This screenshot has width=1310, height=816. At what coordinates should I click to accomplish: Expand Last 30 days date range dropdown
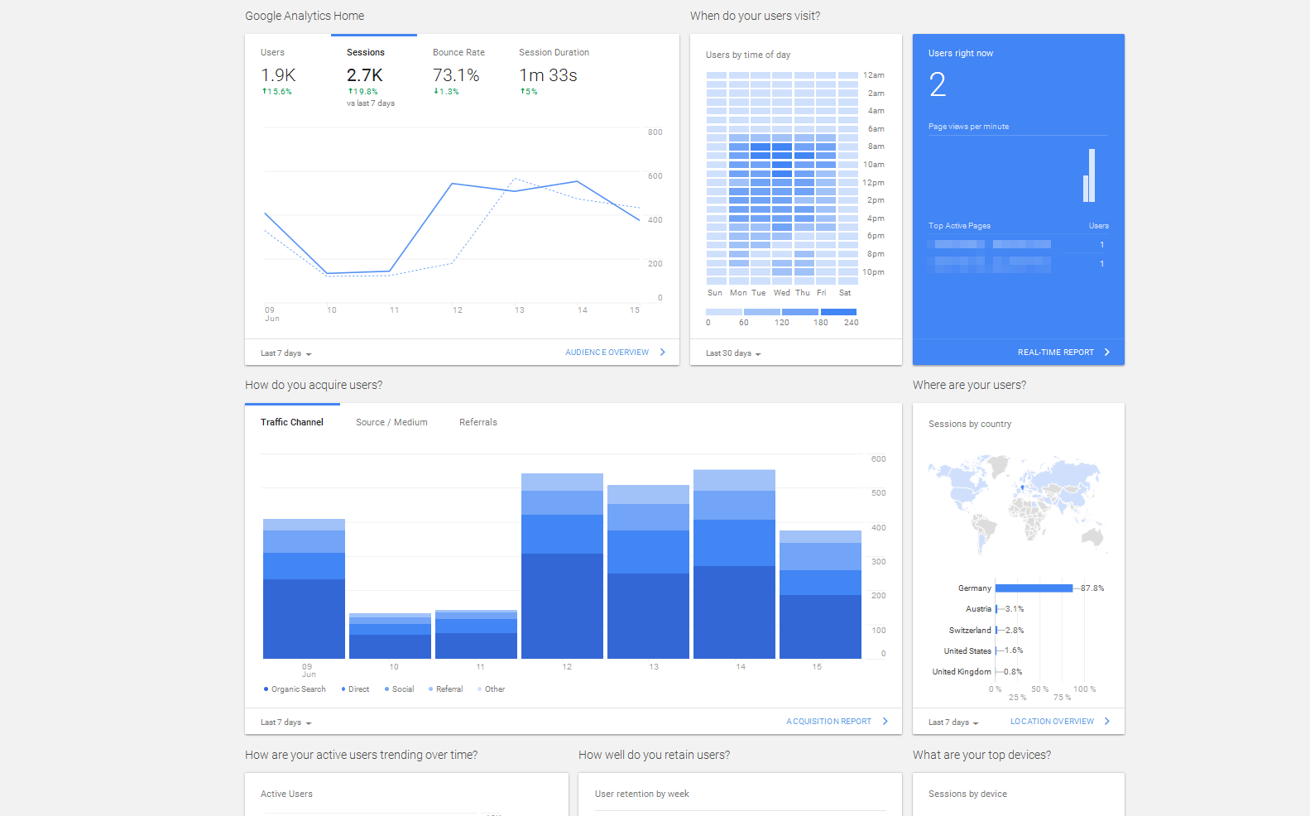tap(733, 353)
